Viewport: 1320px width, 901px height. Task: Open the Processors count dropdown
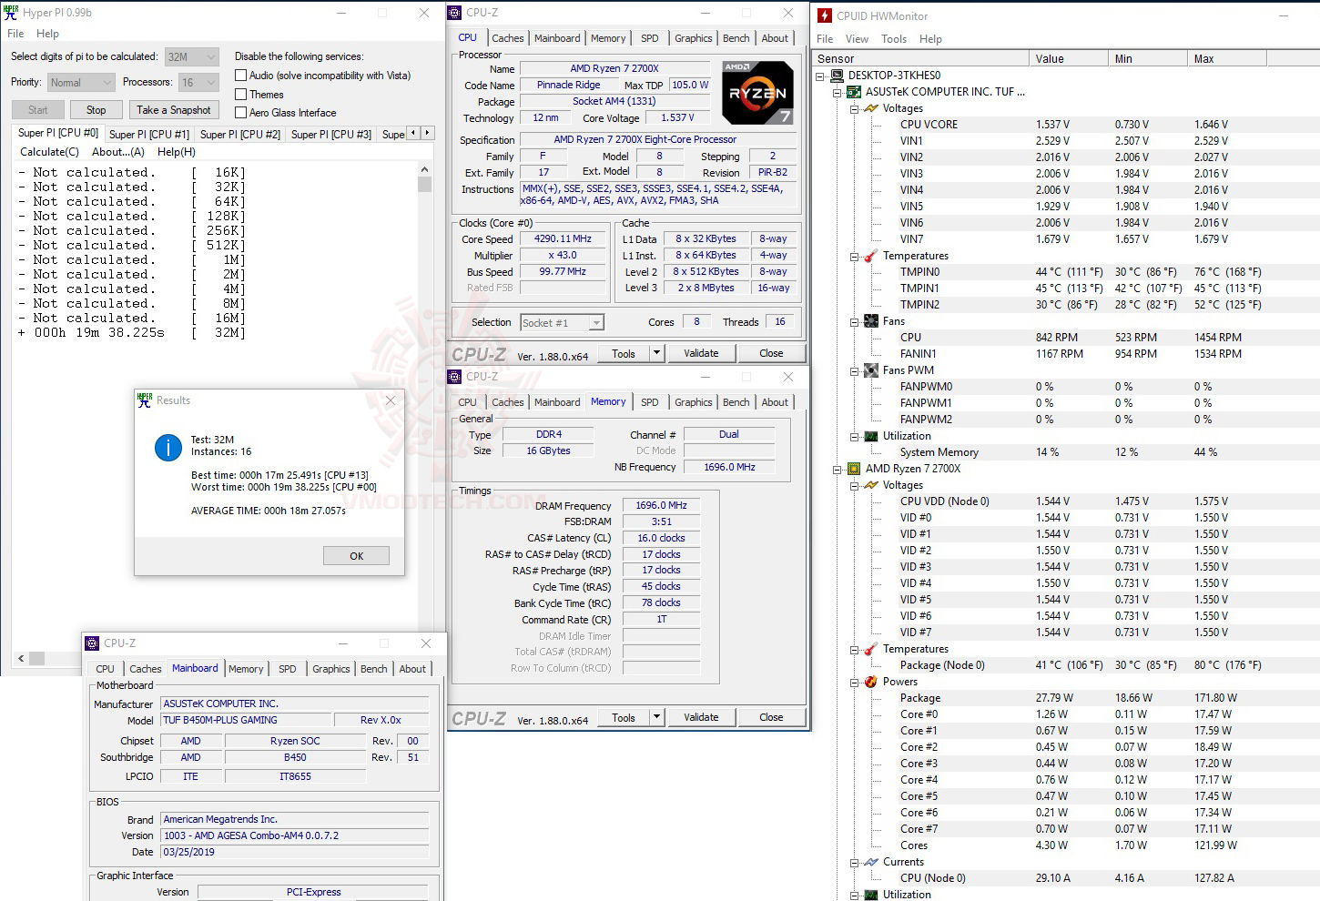(x=198, y=82)
